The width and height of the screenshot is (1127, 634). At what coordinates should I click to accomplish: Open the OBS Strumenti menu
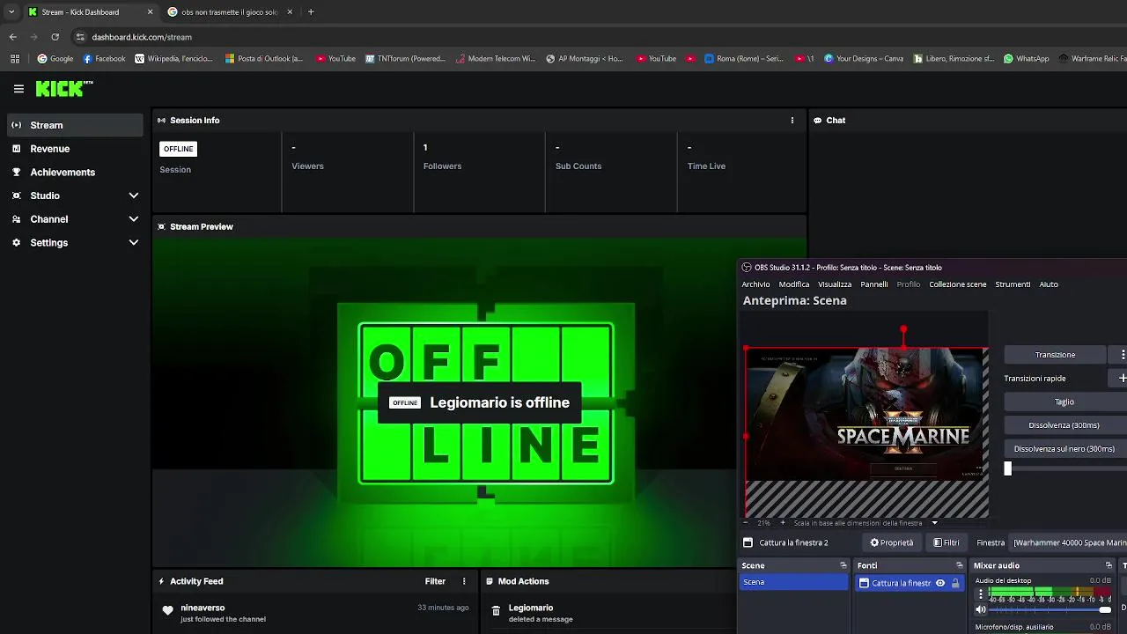coord(1013,284)
